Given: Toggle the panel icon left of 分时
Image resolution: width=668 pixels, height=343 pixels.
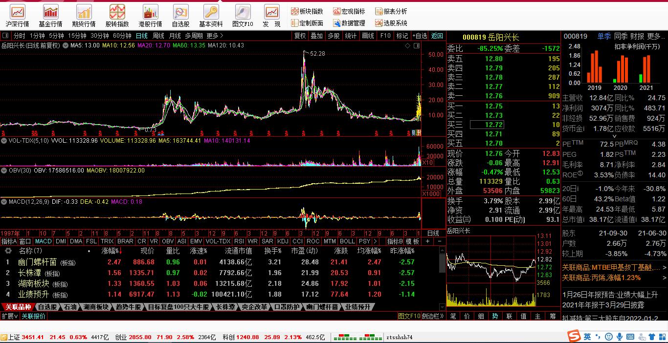Looking at the screenshot, I should point(5,36).
